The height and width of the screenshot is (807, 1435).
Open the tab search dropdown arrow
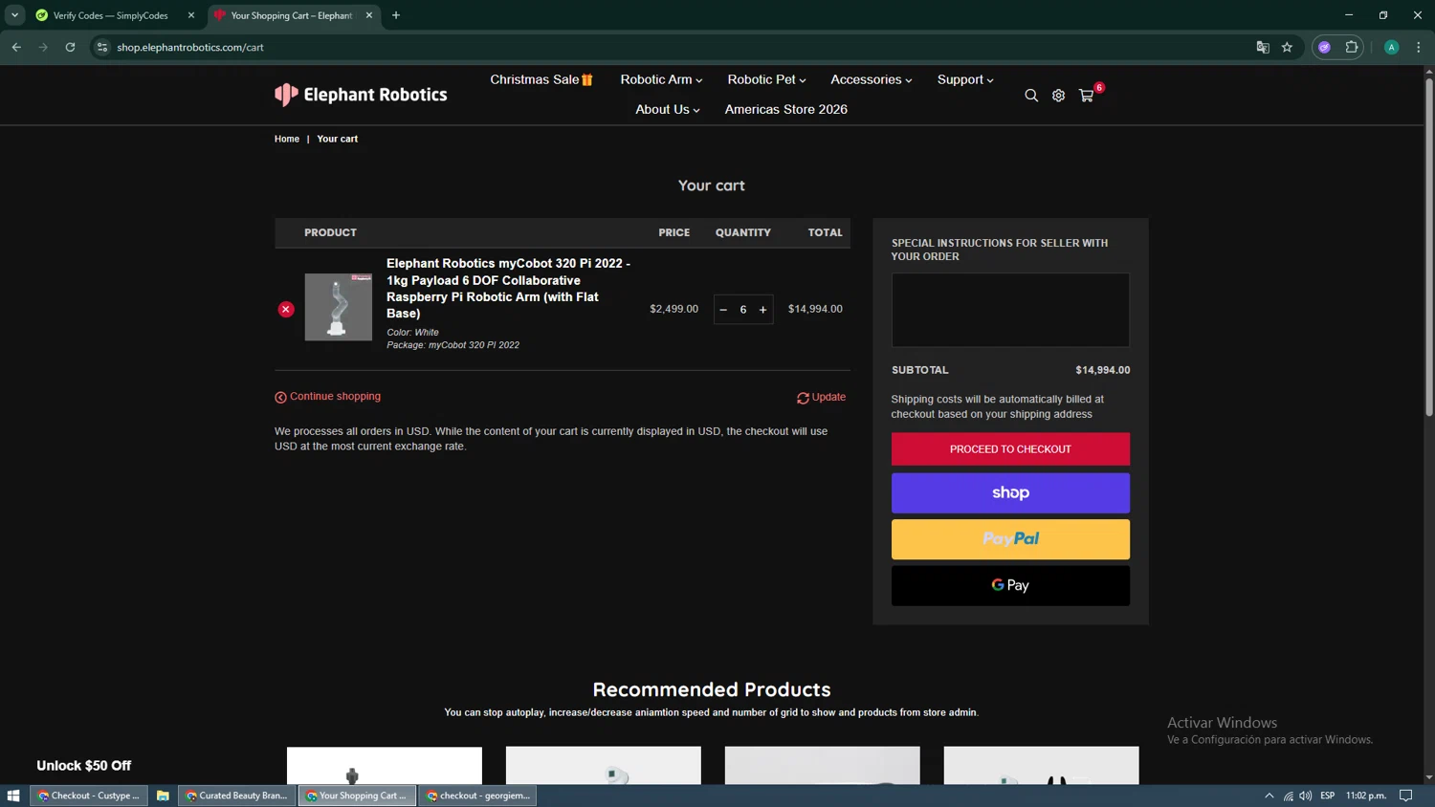tap(14, 15)
